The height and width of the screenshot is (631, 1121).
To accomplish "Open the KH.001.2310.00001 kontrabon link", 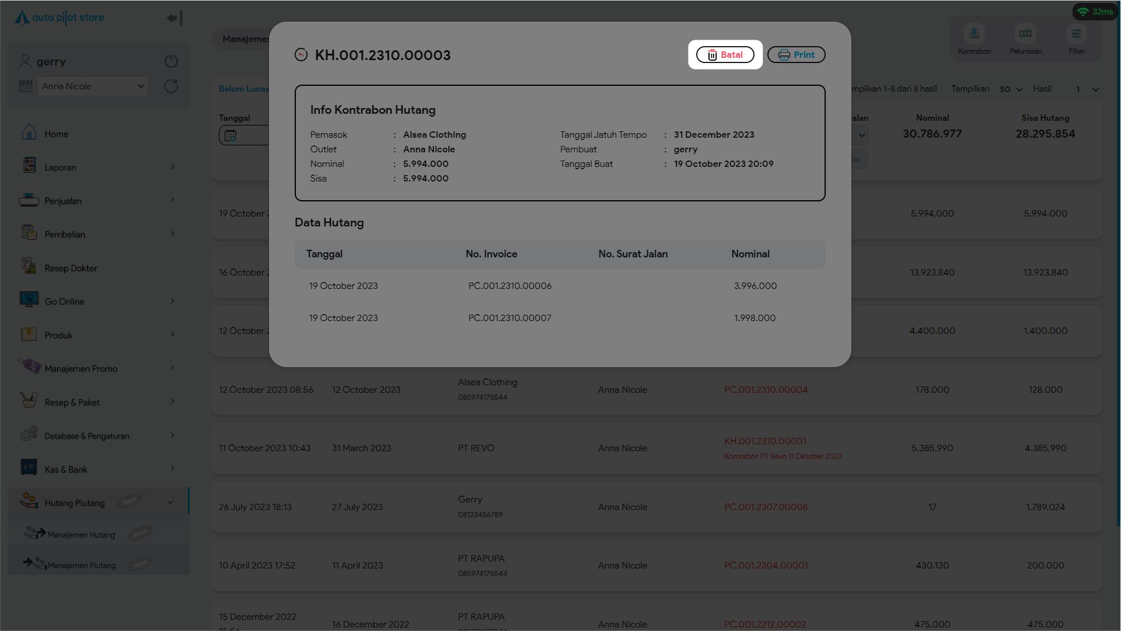I will click(764, 441).
